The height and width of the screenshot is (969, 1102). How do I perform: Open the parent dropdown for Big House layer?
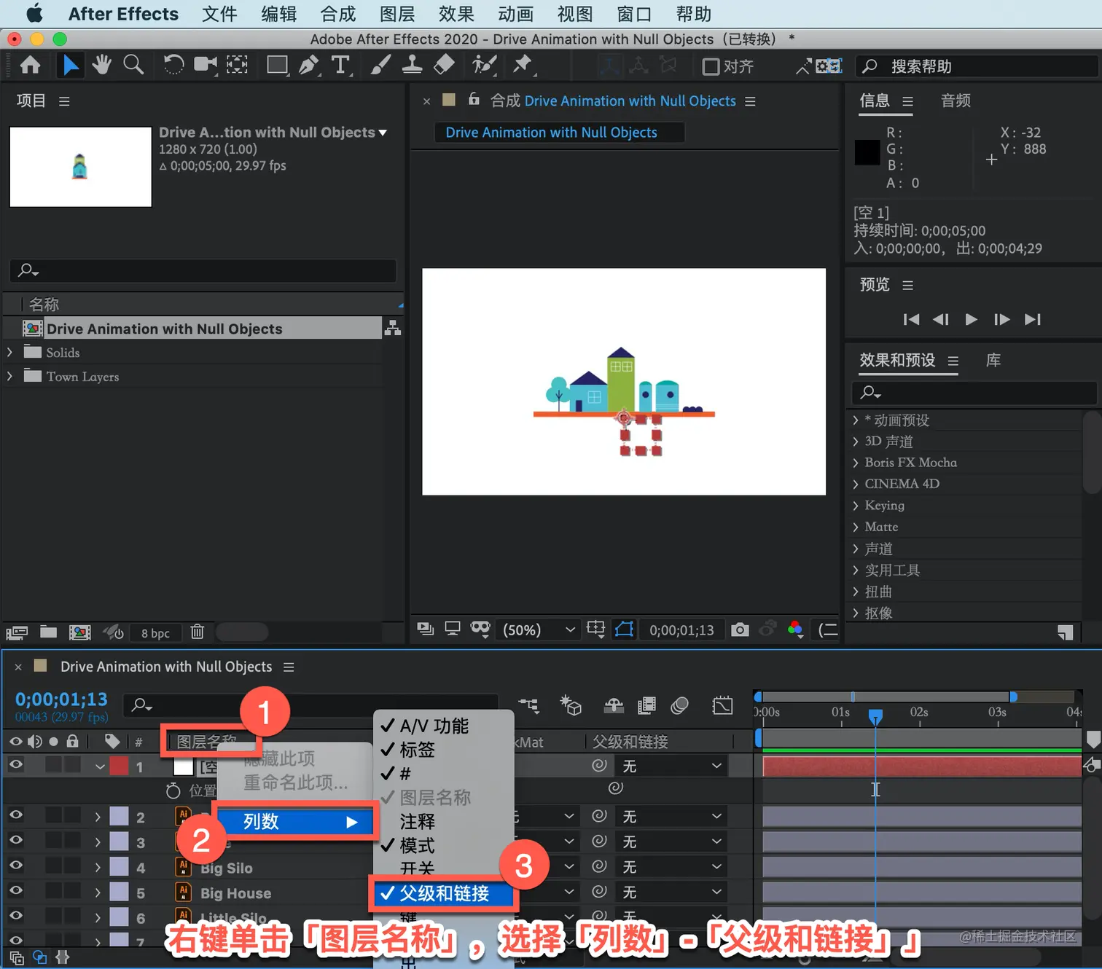tap(671, 892)
